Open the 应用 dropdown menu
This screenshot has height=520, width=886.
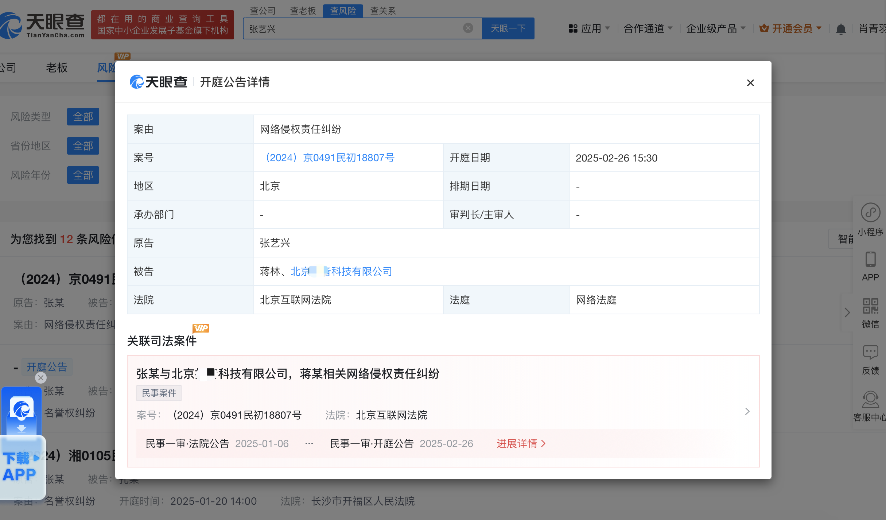(x=589, y=28)
